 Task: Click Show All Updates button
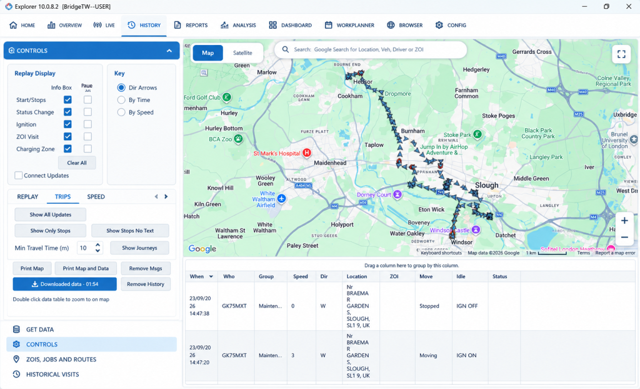50,215
